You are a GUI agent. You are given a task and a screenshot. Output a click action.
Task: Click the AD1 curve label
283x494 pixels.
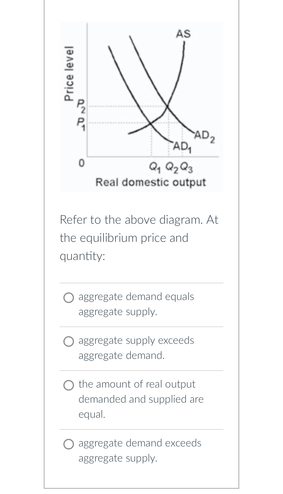click(x=182, y=146)
